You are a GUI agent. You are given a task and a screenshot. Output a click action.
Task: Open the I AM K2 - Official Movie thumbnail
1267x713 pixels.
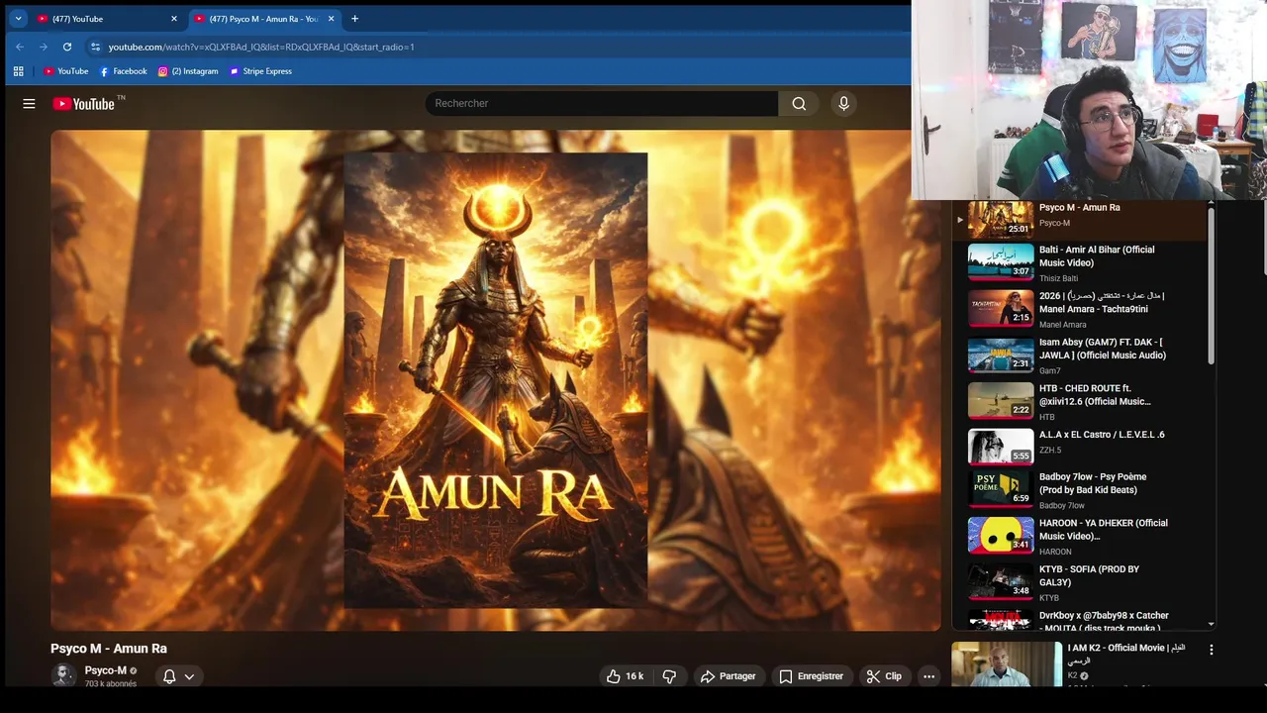(1007, 664)
